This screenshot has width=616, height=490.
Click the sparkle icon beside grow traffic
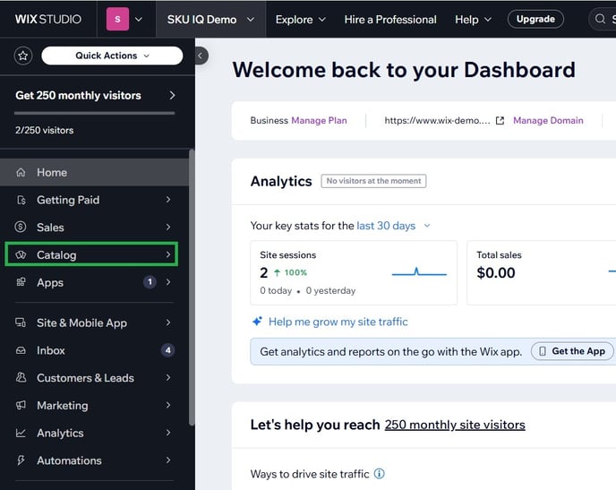[257, 322]
